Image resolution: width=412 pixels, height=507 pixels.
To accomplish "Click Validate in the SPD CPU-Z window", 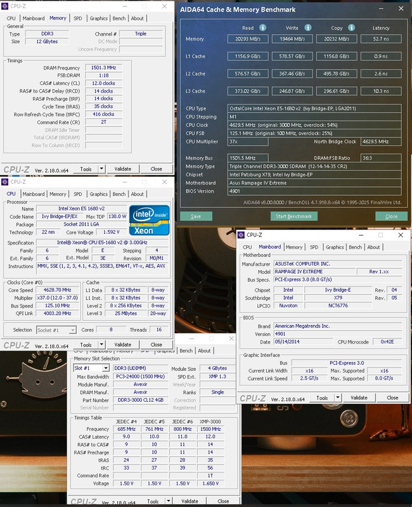I will 190,501.
